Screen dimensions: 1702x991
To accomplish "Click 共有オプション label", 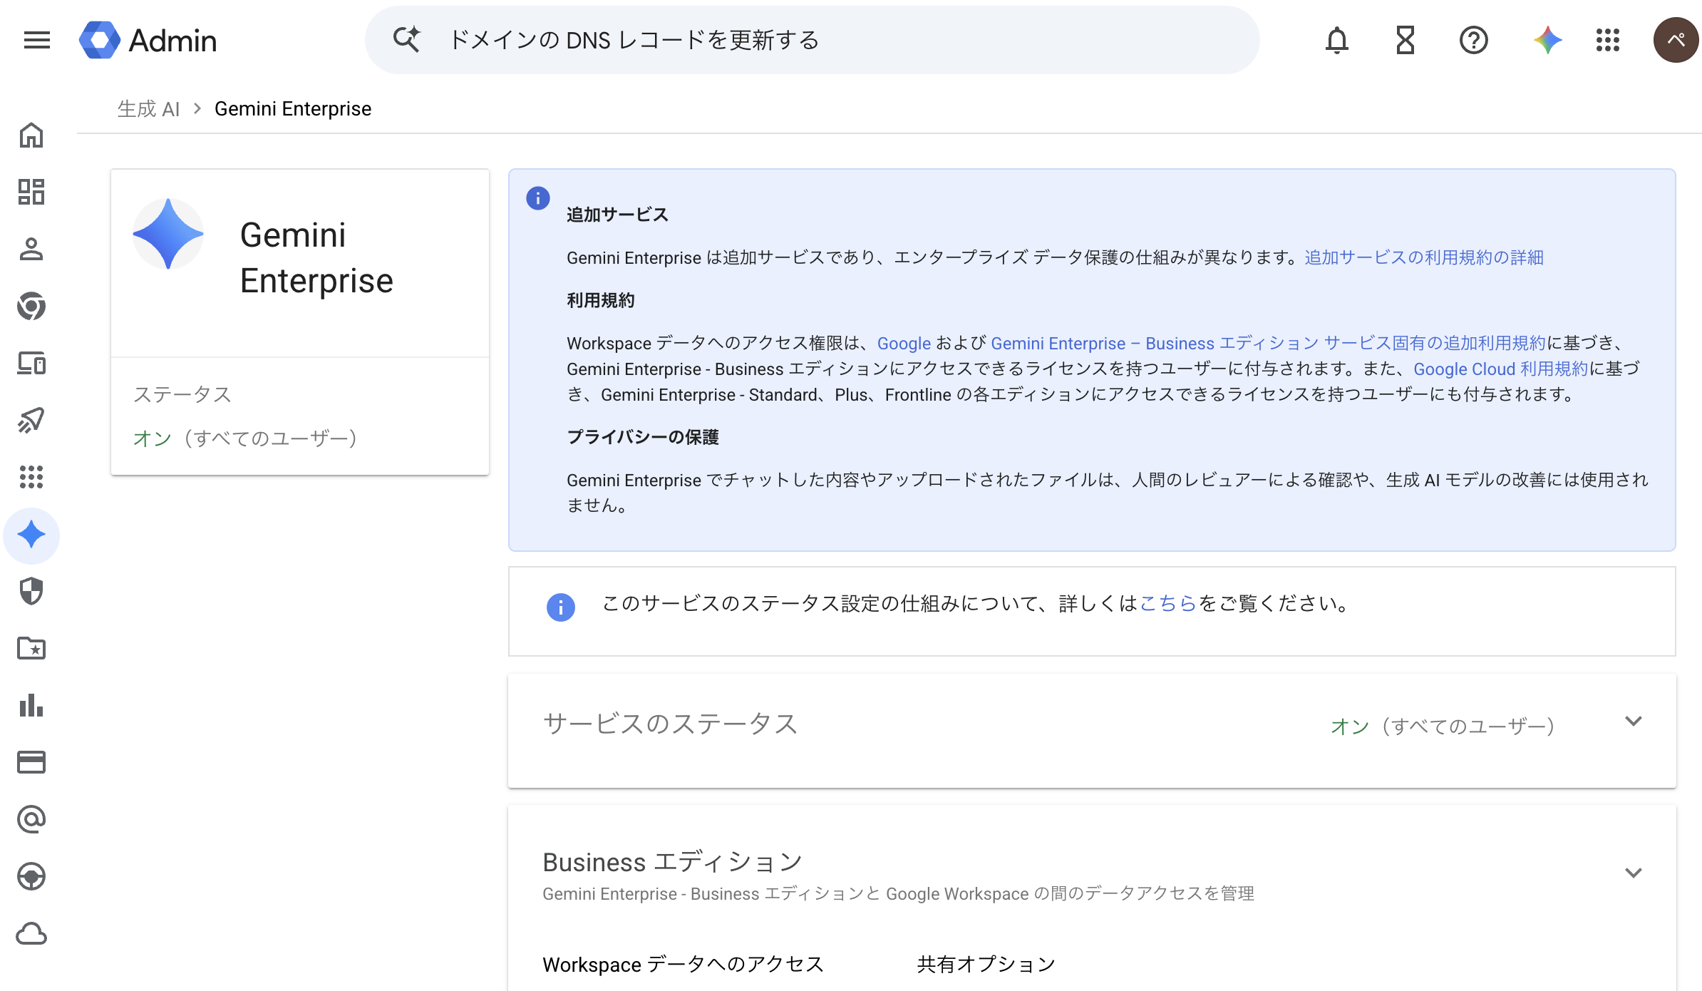I will pos(986,965).
